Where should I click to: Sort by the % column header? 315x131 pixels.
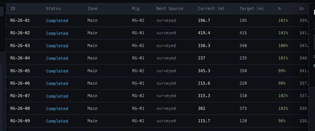click(x=279, y=9)
